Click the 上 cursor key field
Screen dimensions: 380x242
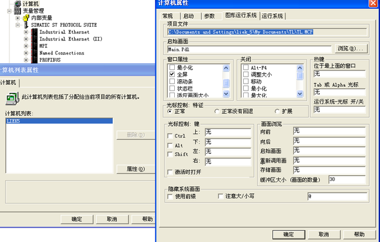pos(228,132)
